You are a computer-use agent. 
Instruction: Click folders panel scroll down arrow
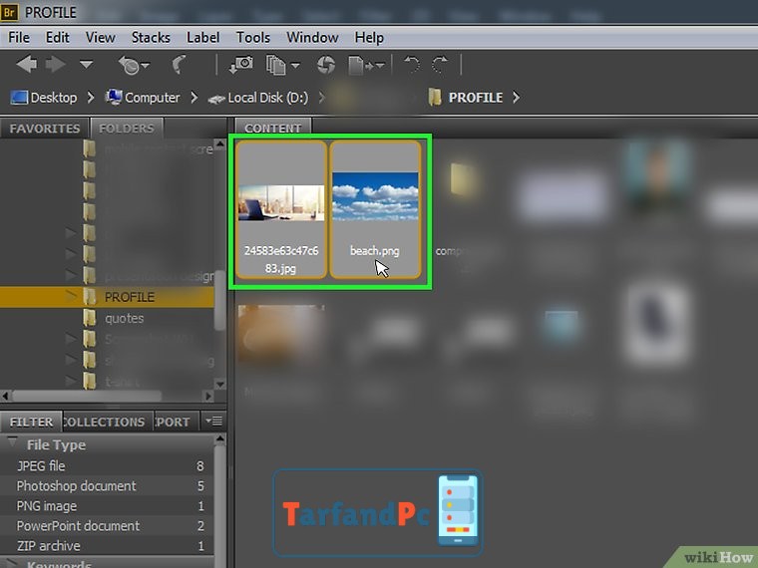(220, 385)
